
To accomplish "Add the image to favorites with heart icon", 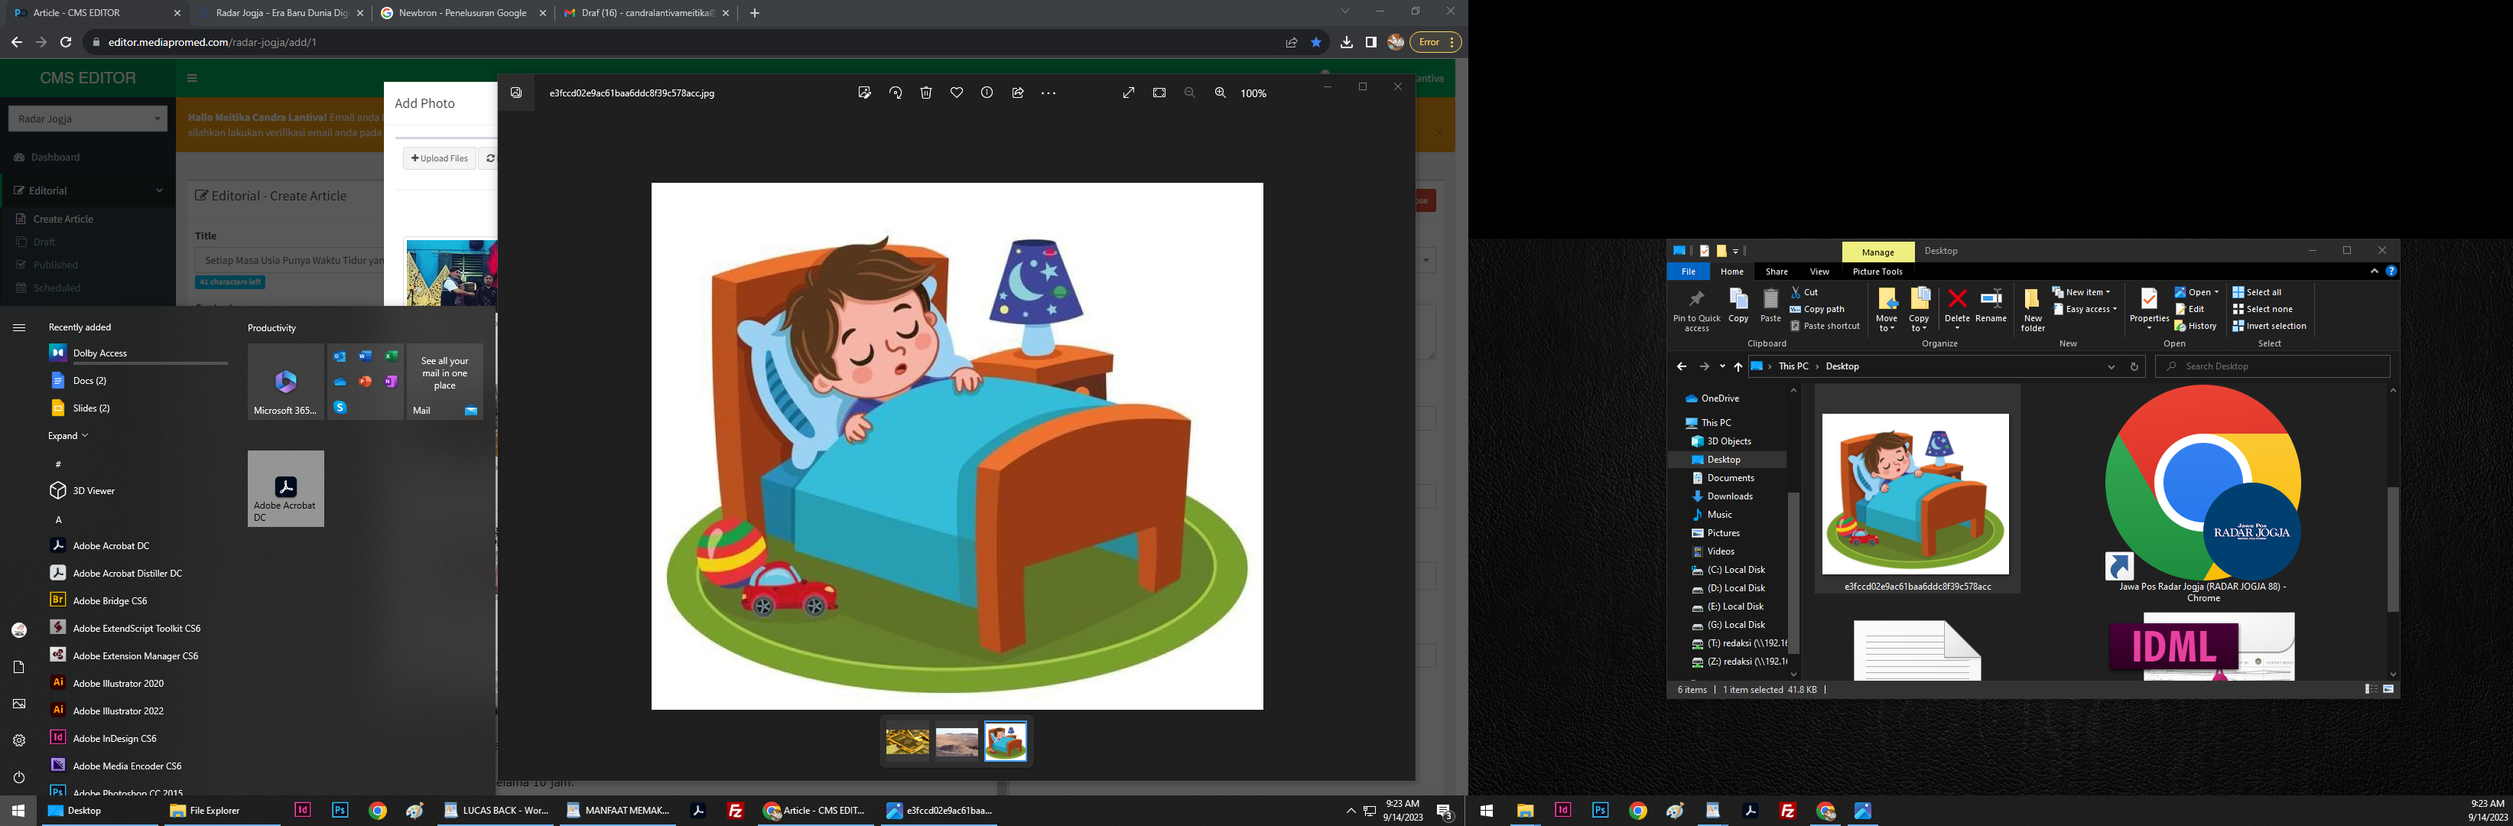I will point(956,93).
